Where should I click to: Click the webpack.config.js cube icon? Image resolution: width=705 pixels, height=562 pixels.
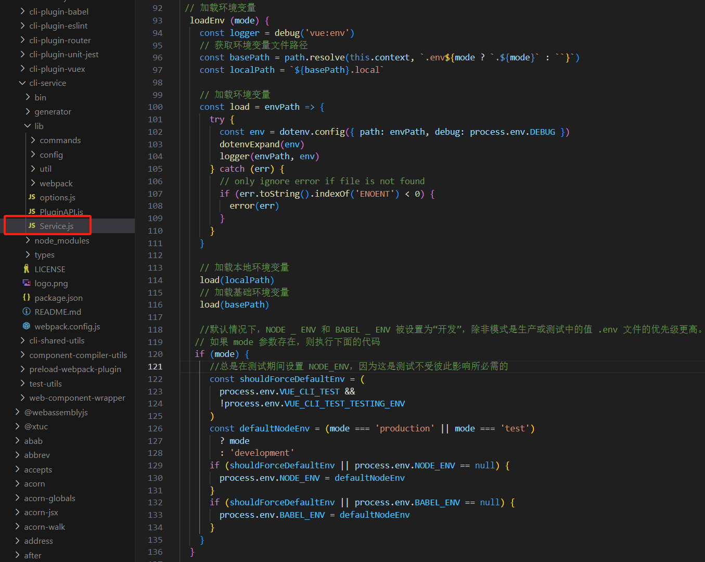tap(27, 326)
